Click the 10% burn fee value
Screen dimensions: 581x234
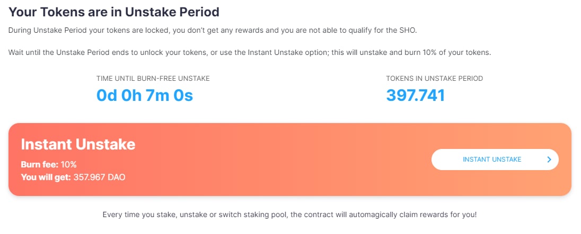(68, 164)
